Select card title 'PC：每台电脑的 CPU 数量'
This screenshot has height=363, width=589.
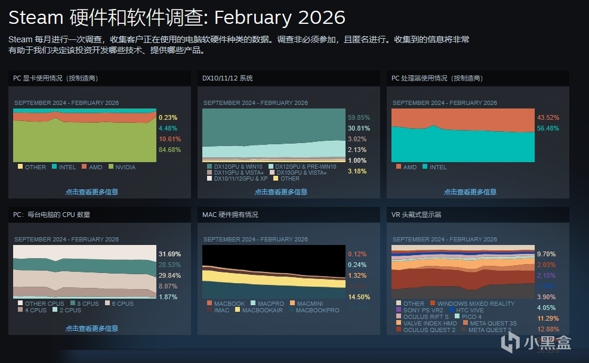51,215
